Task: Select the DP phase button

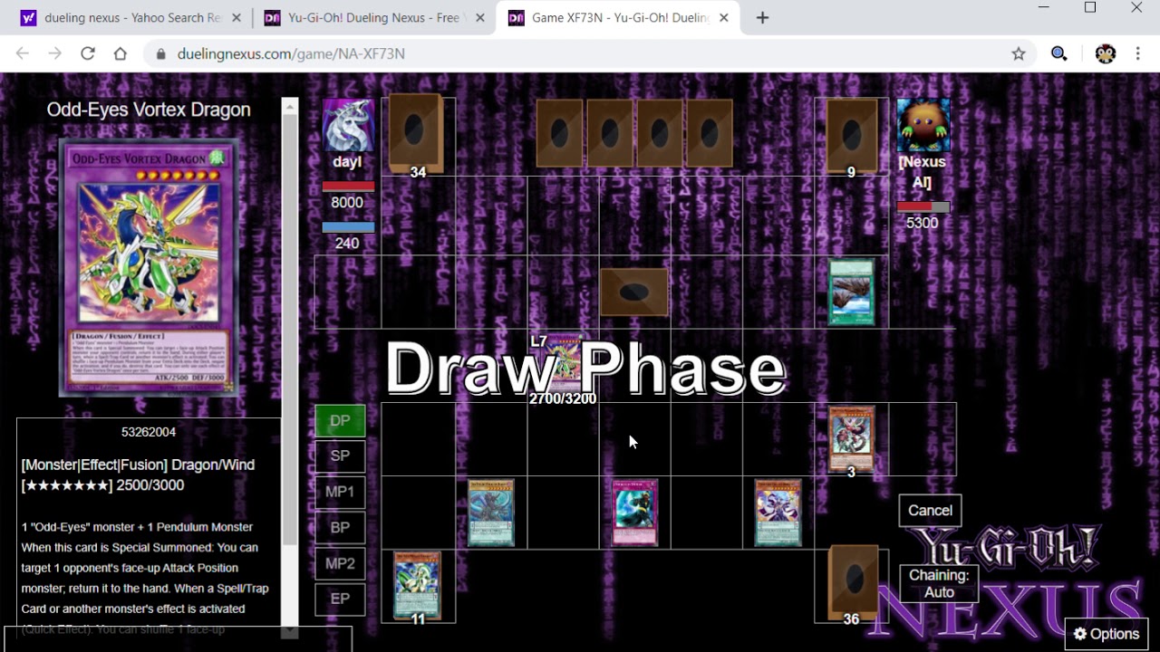Action: click(340, 420)
